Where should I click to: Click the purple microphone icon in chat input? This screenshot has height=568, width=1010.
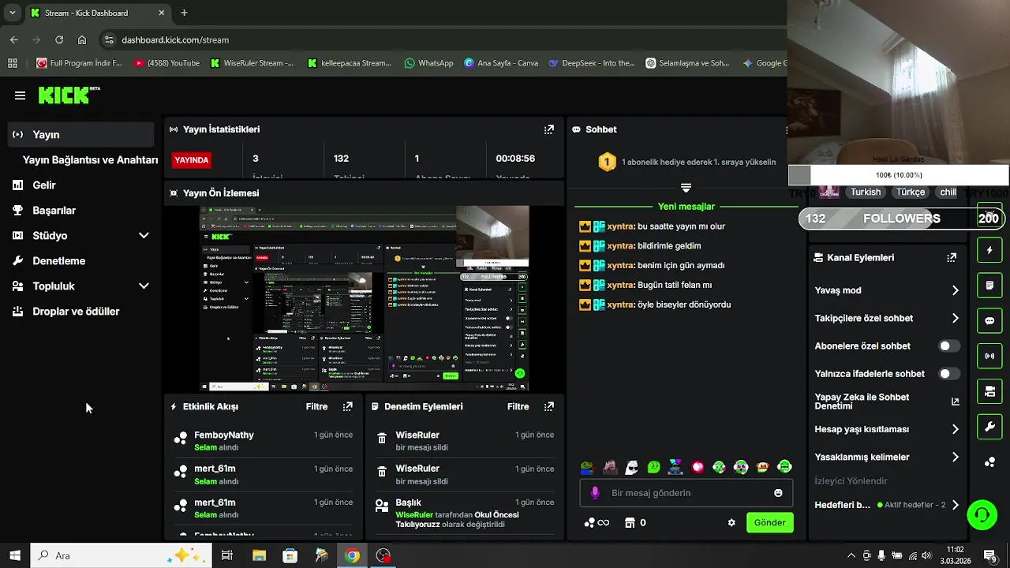[596, 493]
